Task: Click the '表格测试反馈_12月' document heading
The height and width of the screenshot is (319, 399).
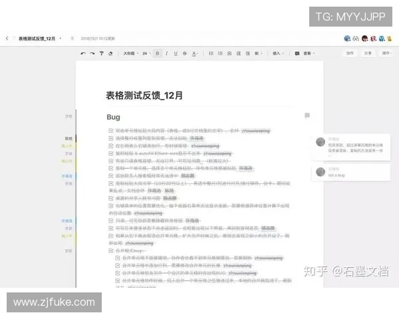Action: pos(144,96)
